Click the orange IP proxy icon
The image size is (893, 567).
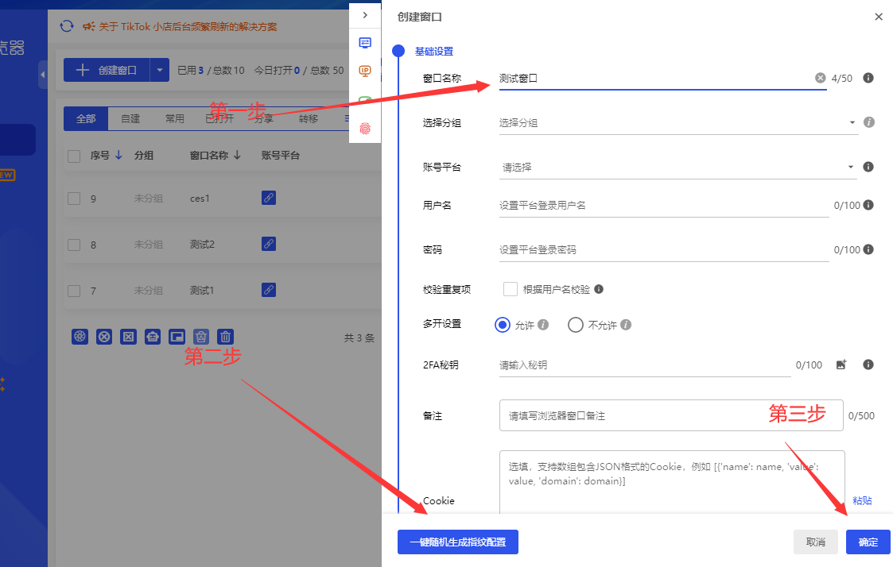pos(365,71)
